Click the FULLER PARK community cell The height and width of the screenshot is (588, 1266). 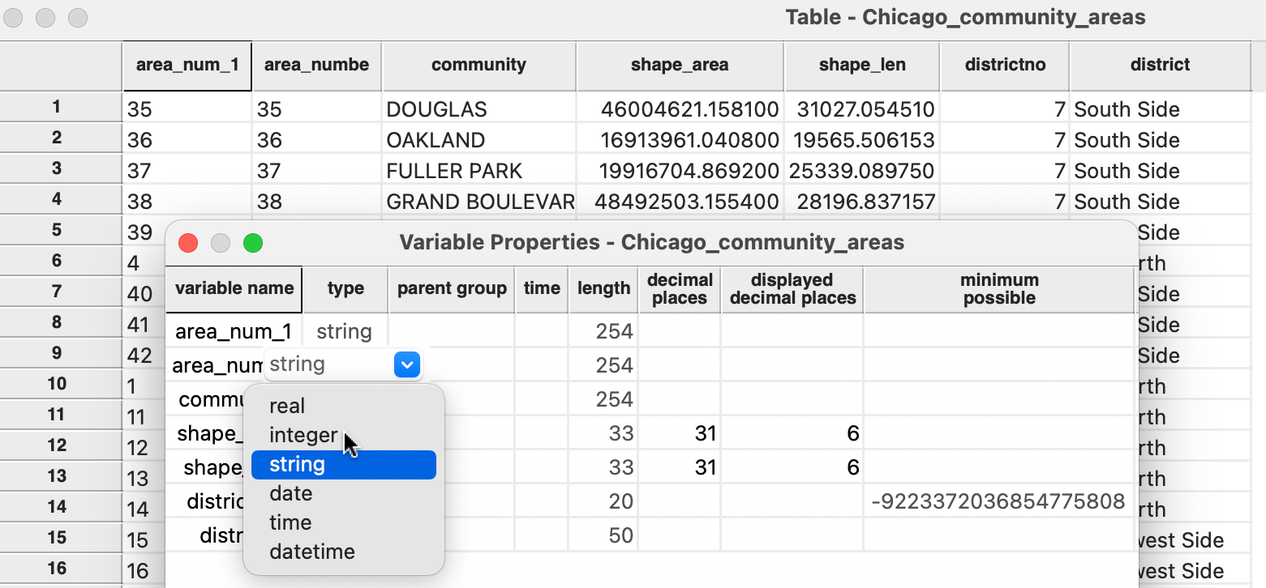(x=479, y=171)
